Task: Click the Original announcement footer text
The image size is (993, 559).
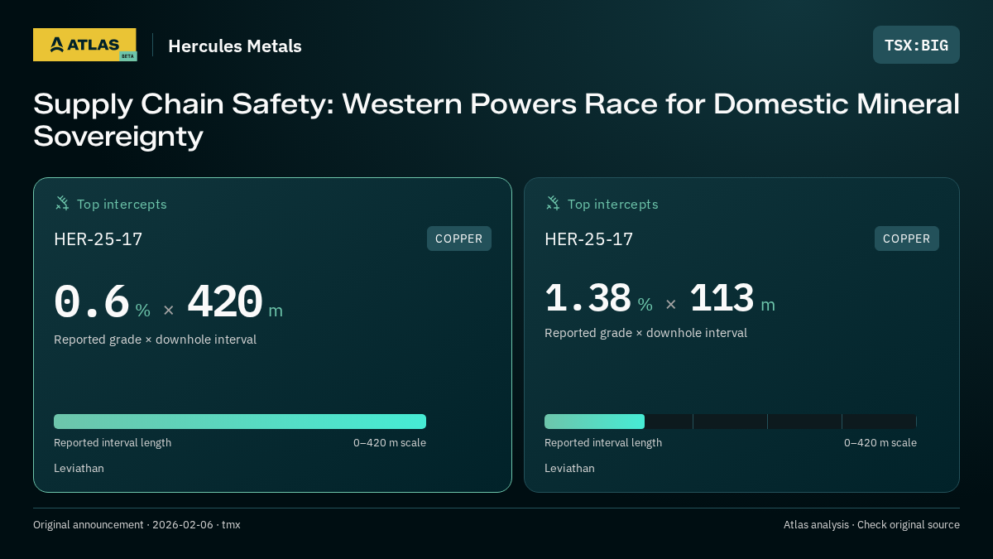Action: pos(137,524)
